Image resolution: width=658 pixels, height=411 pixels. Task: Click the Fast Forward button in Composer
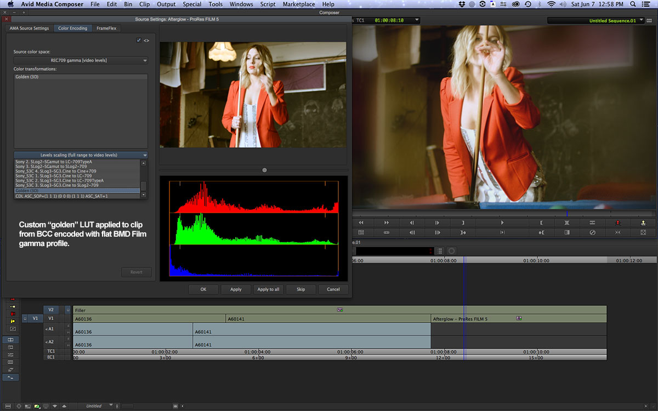point(387,222)
